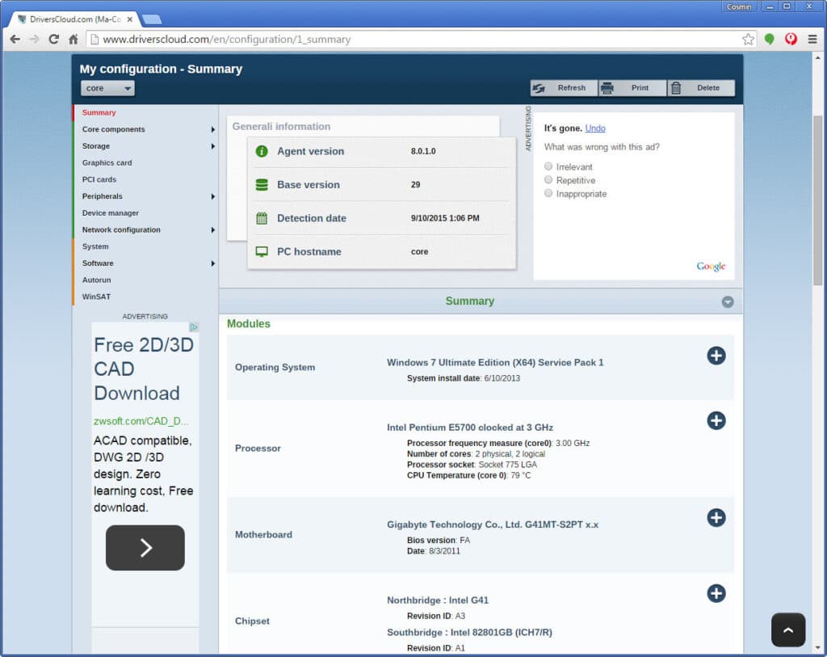Expand the Operating System module plus icon
827x657 pixels.
point(716,356)
